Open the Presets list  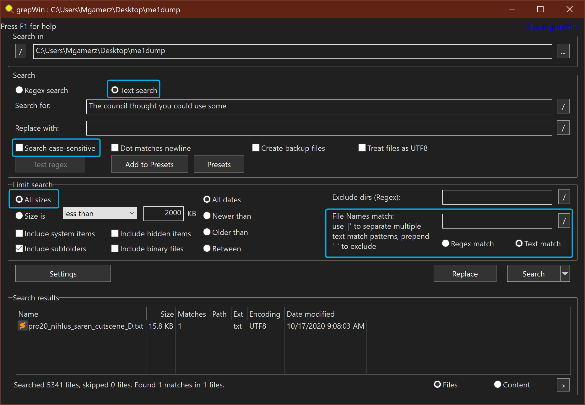219,164
